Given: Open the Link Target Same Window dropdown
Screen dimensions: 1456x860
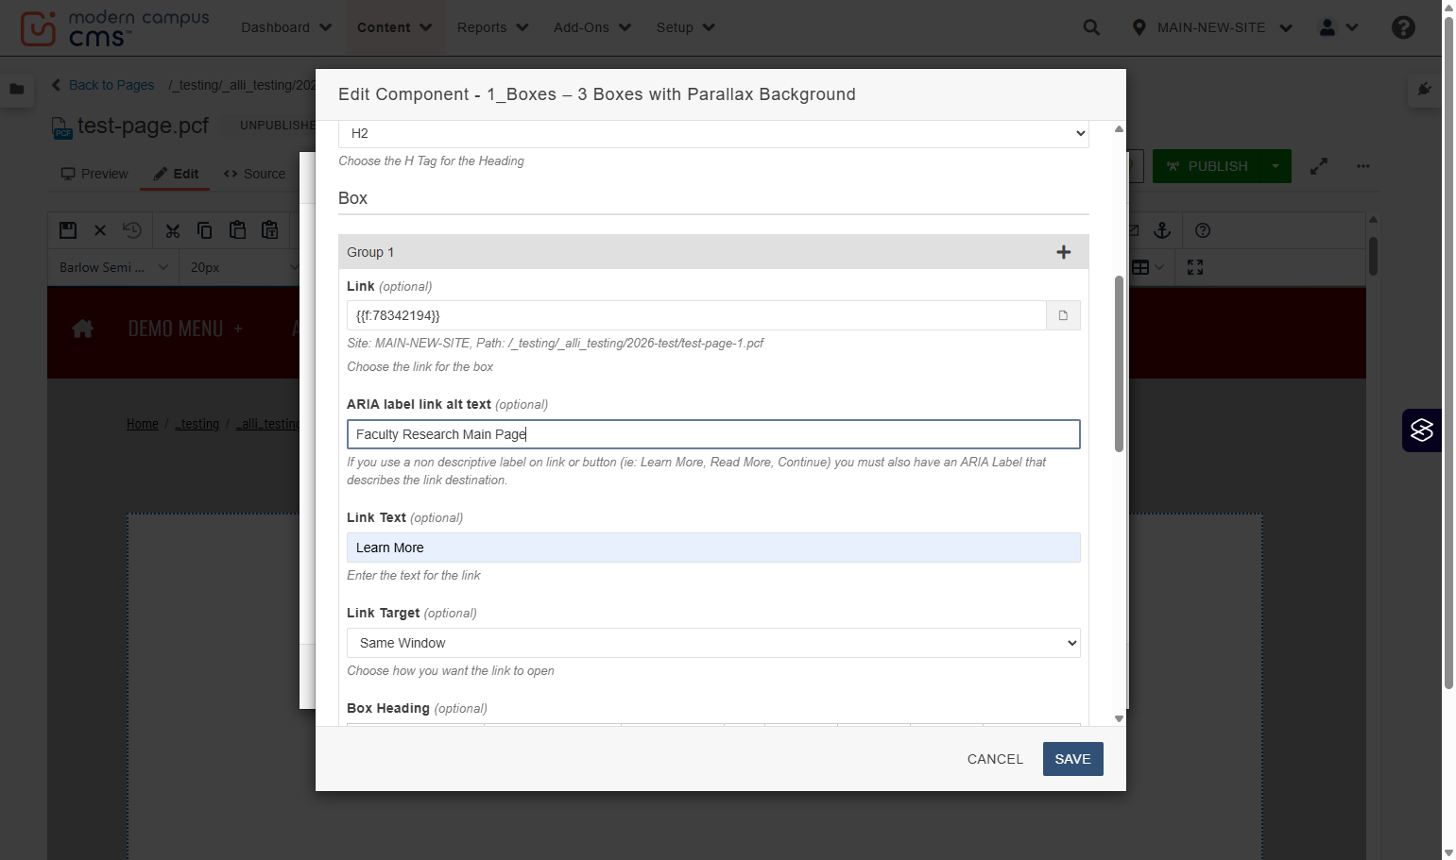Looking at the screenshot, I should coord(713,643).
